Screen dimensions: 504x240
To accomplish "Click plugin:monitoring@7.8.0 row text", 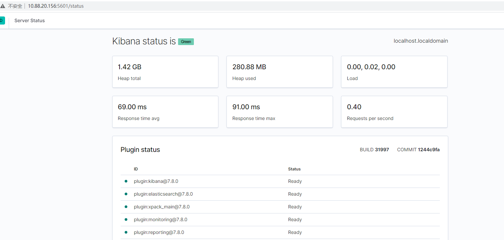I will pos(161,219).
